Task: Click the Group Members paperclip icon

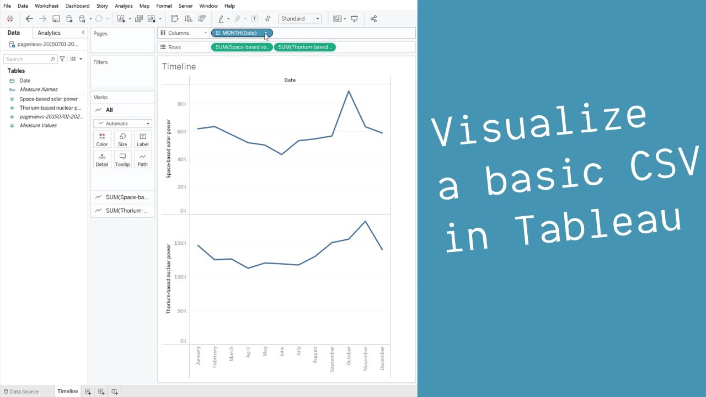Action: click(x=238, y=19)
